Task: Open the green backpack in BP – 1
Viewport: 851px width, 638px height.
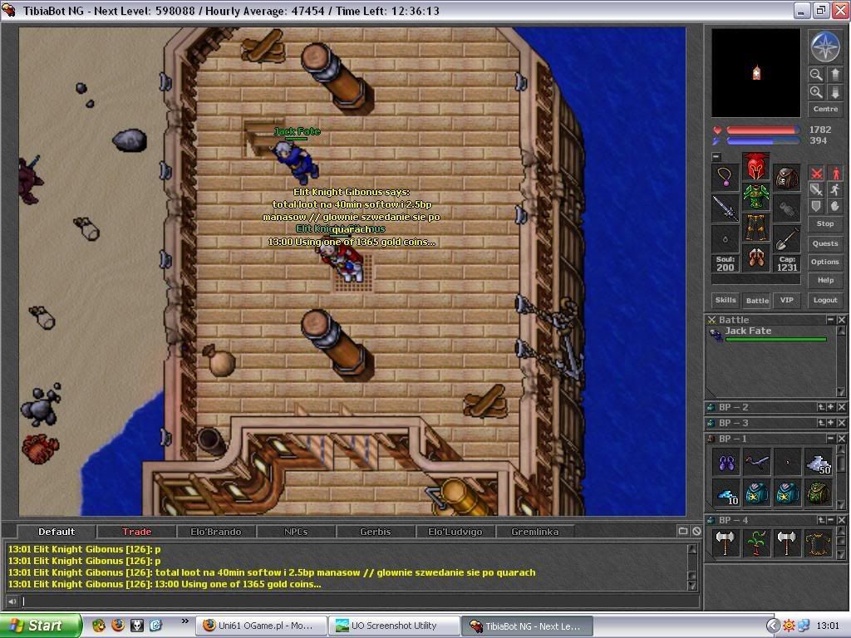Action: point(819,493)
